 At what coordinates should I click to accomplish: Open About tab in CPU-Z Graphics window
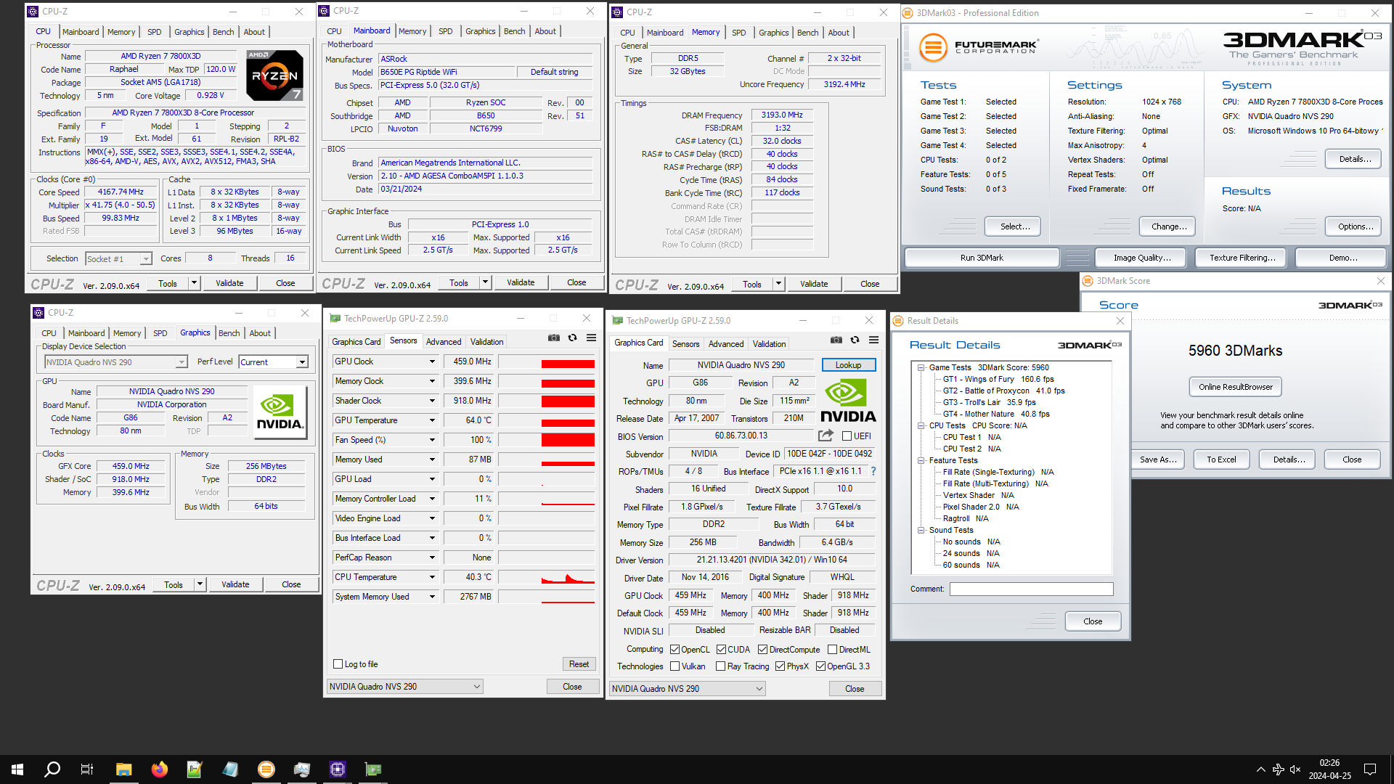point(260,333)
